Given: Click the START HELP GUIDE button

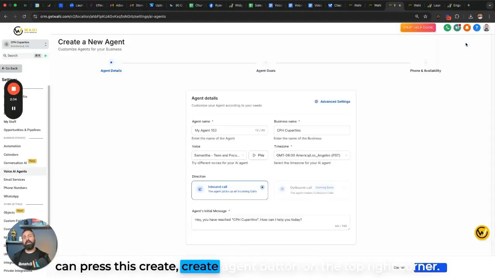Looking at the screenshot, I should coord(418,27).
